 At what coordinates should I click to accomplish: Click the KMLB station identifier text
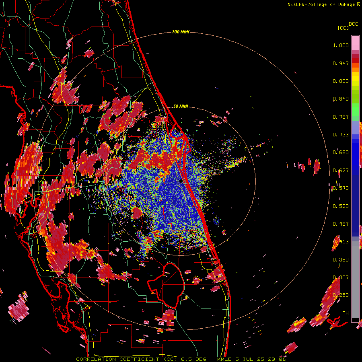pos(224,359)
